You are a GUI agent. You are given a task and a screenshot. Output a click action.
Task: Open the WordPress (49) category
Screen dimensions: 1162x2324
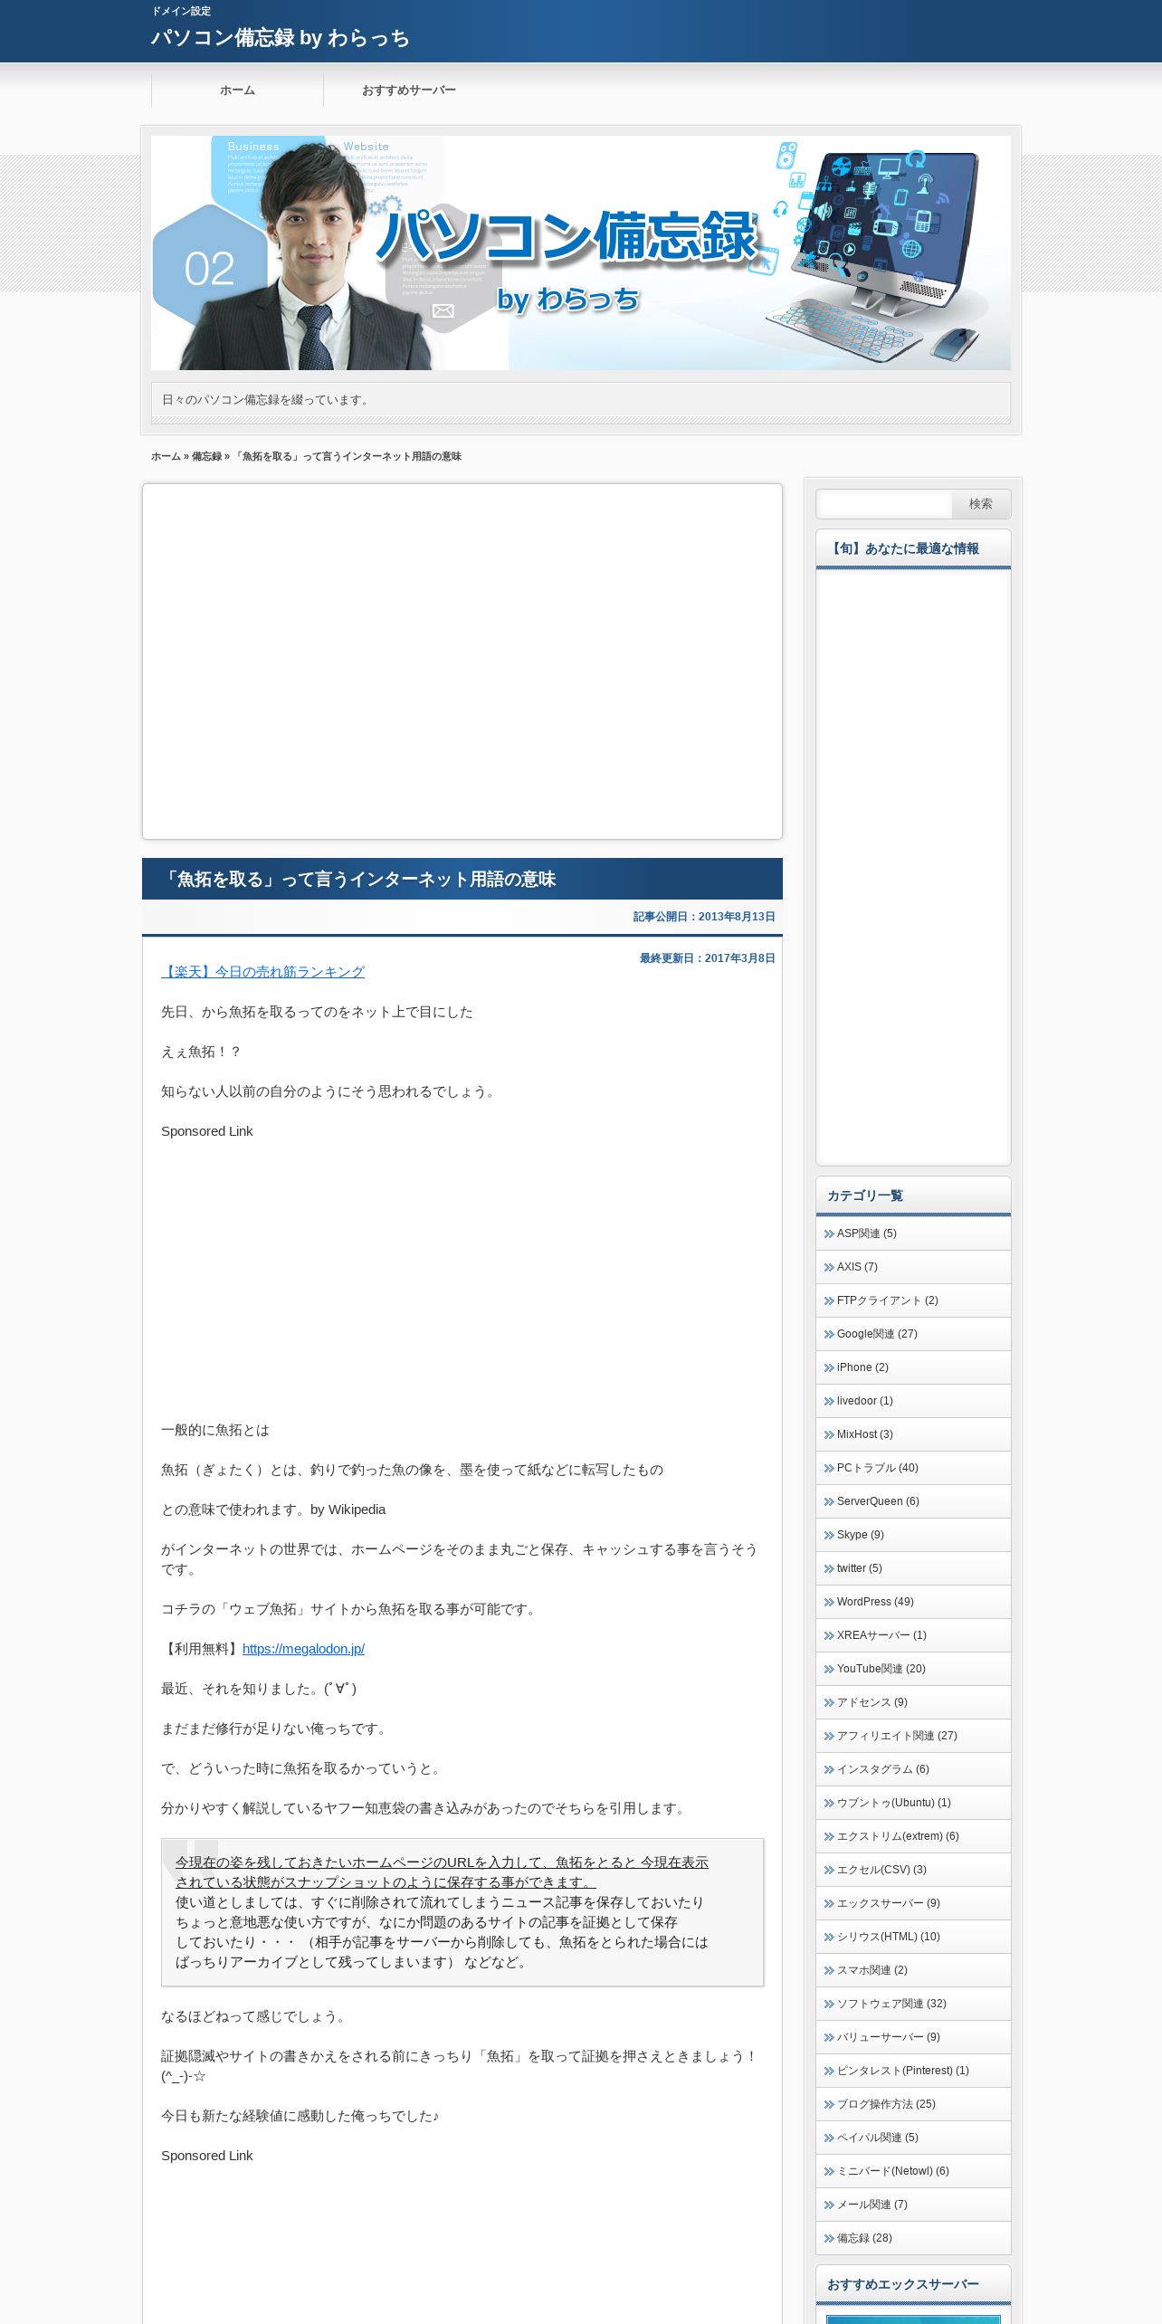pyautogui.click(x=913, y=1602)
